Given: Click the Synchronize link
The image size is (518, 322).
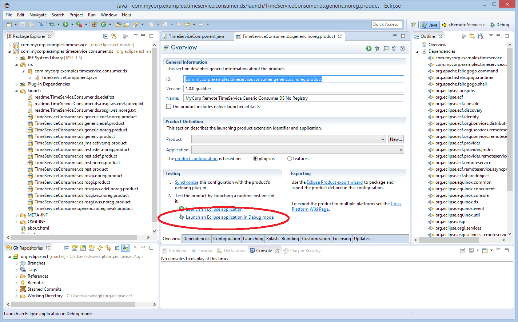Looking at the screenshot, I should pos(187,182).
